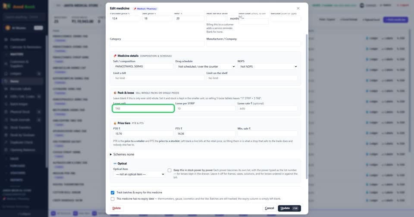
Task: Enable Keep this in stock power by power
Action: tap(169, 170)
